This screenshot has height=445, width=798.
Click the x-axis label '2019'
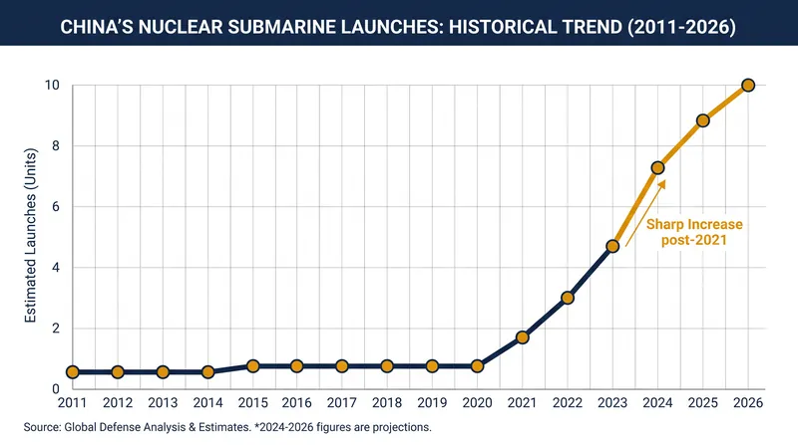(x=432, y=403)
